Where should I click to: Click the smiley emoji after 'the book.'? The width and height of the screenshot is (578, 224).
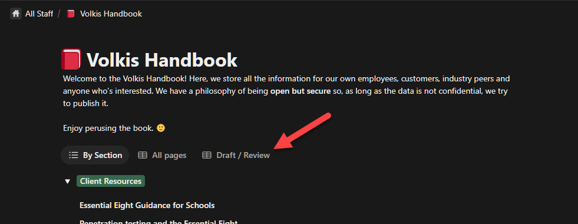click(x=161, y=128)
